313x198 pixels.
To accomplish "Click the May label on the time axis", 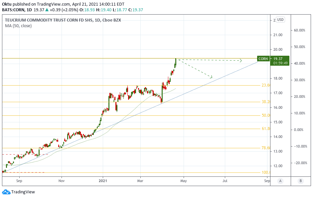I will [183, 181].
